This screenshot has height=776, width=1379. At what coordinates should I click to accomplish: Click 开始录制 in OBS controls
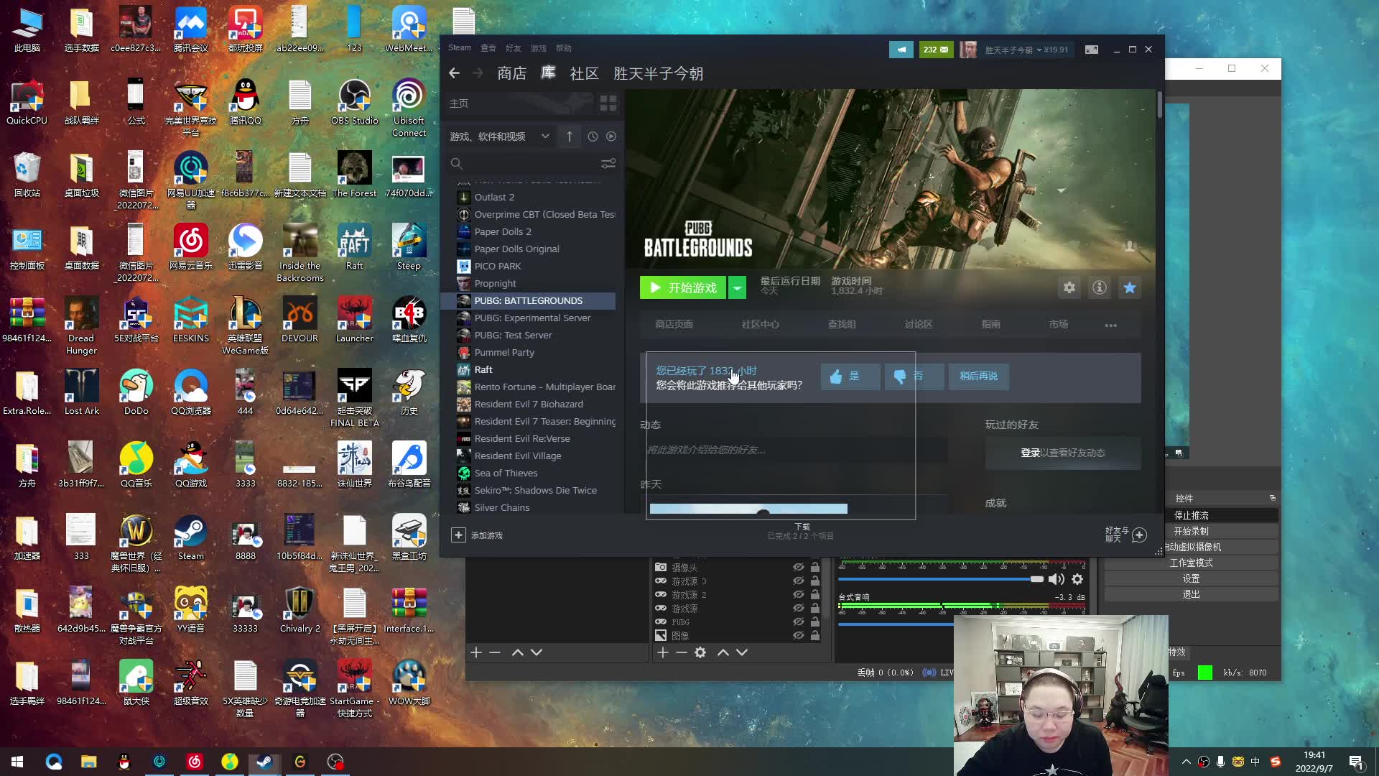[x=1192, y=532]
